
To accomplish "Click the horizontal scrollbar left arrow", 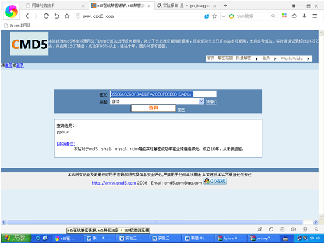I will click(3, 222).
